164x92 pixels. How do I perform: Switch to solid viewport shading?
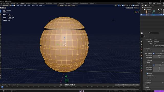click(x=133, y=5)
